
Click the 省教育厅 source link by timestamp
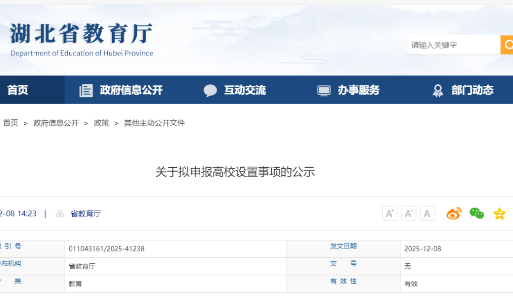pos(85,214)
